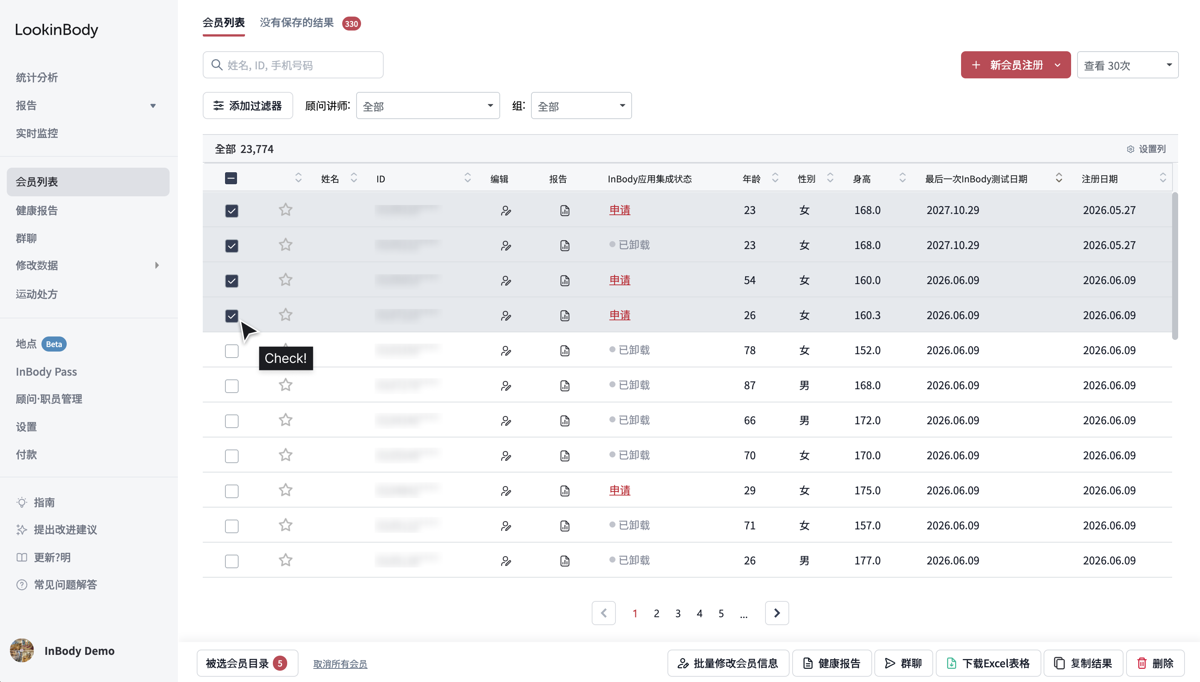Screen dimensions: 1200x682
Task: Click the 下载Excel表格 button
Action: (988, 663)
